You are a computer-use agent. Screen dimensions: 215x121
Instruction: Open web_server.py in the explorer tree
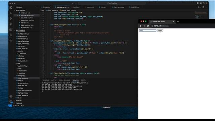23,95
